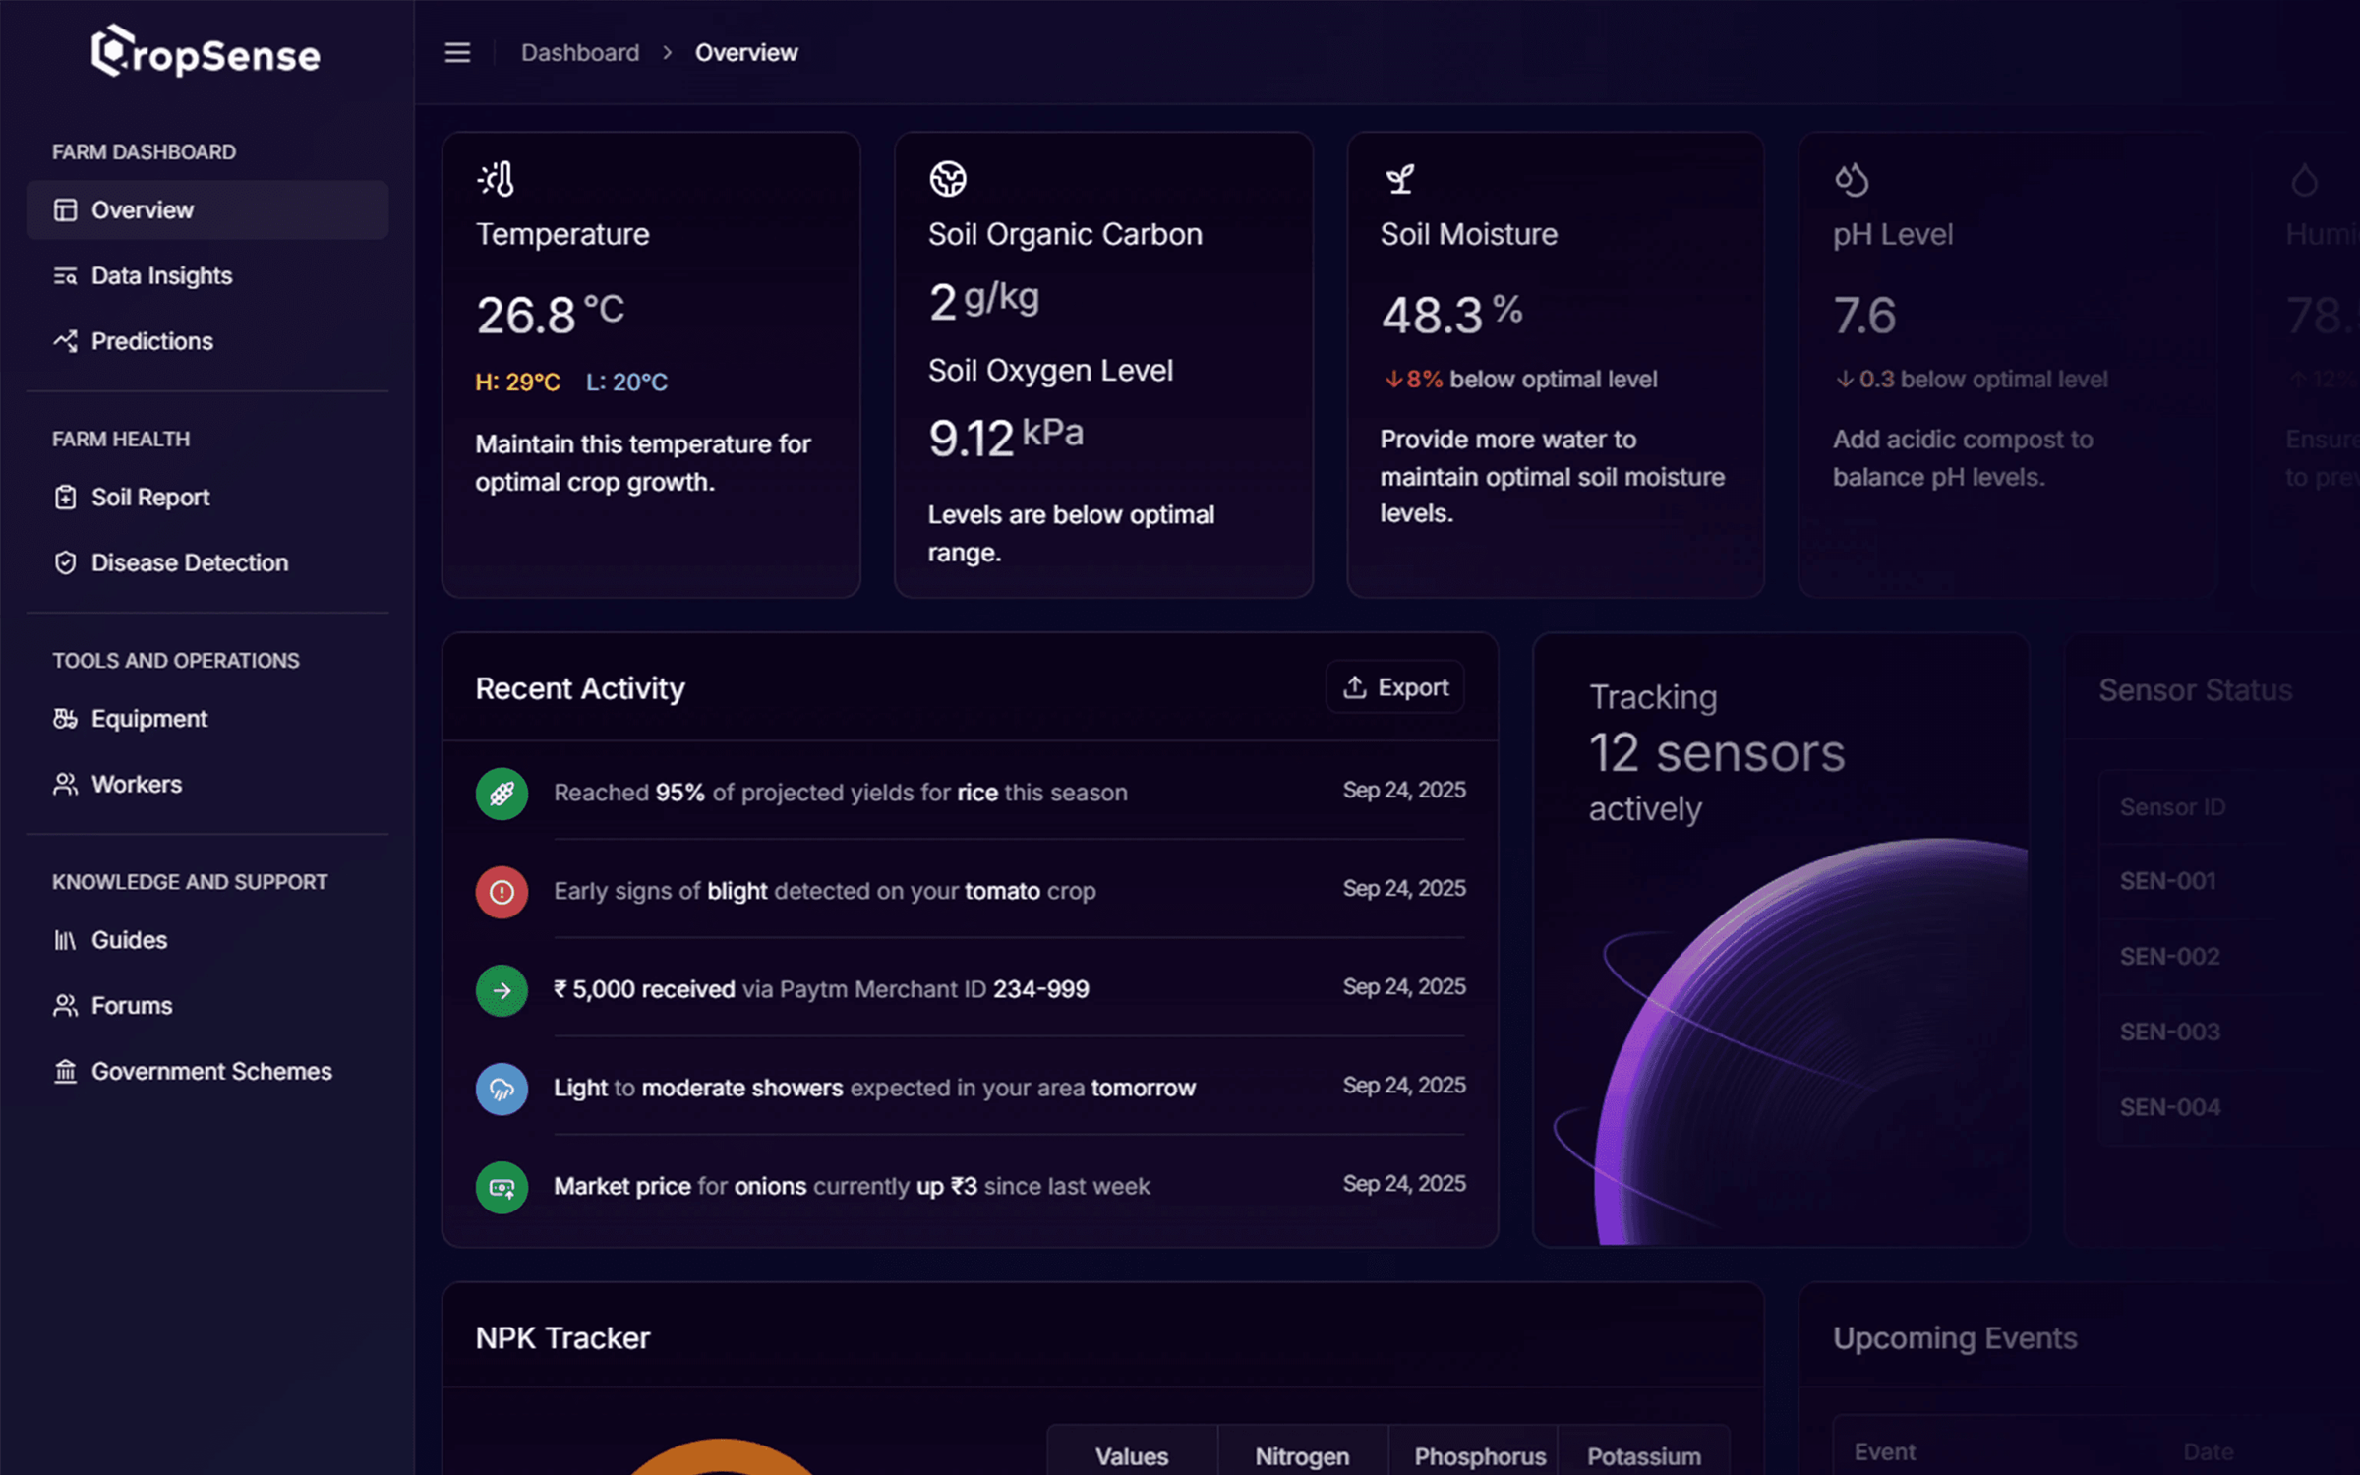2360x1475 pixels.
Task: Open Disease Detection page
Action: 189,562
